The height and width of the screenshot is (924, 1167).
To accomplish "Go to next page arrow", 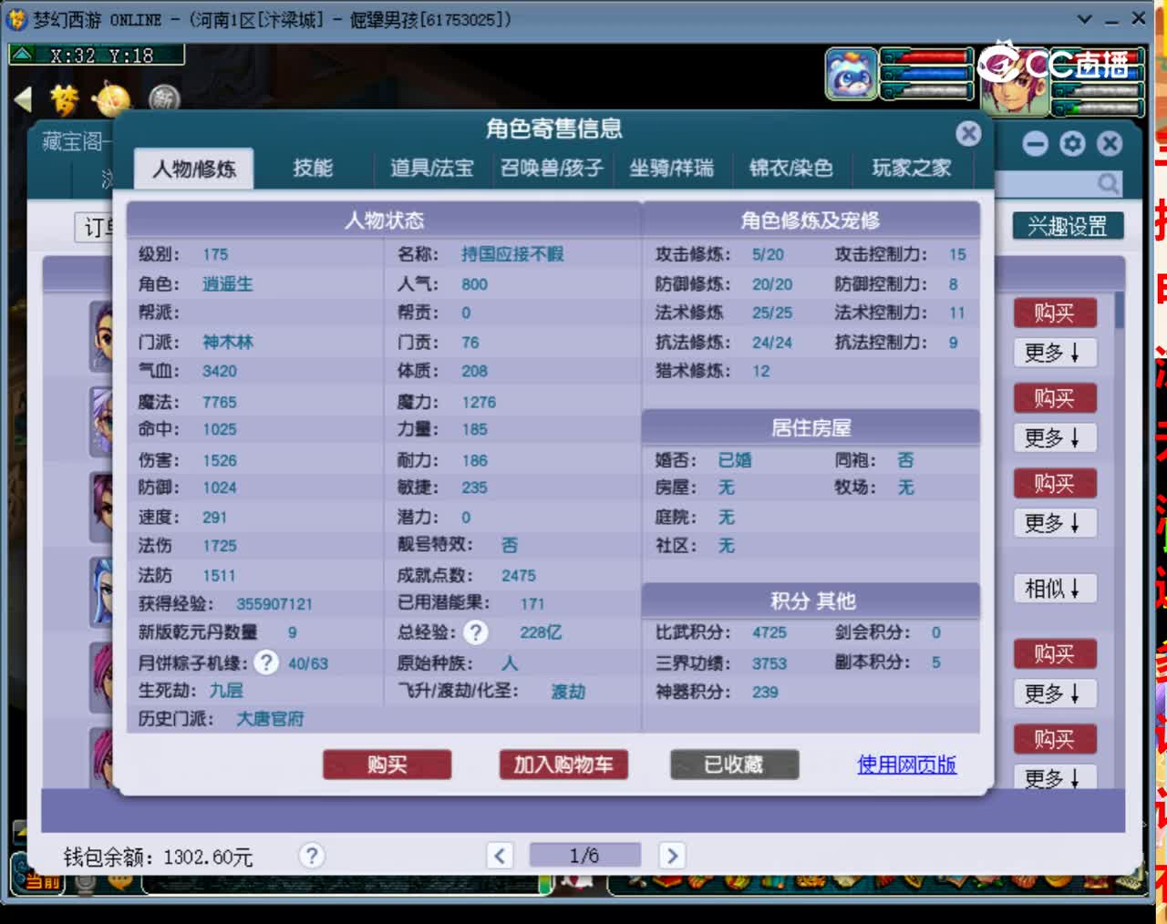I will click(672, 856).
